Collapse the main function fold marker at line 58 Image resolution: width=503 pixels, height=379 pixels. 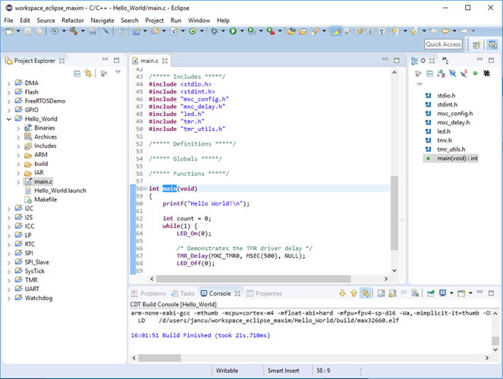tap(143, 189)
